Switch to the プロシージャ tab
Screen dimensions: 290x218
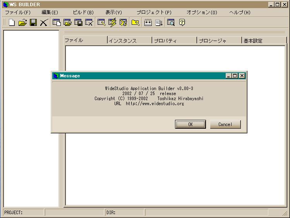point(220,41)
